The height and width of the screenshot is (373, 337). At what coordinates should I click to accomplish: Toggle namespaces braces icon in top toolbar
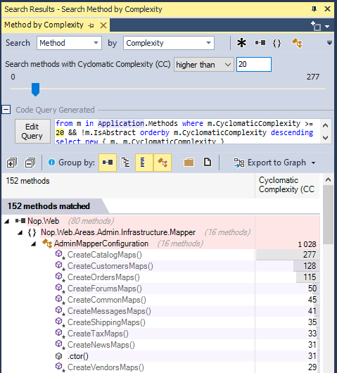coord(276,44)
